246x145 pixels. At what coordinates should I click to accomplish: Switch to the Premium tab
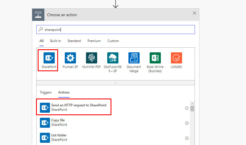(x=94, y=41)
